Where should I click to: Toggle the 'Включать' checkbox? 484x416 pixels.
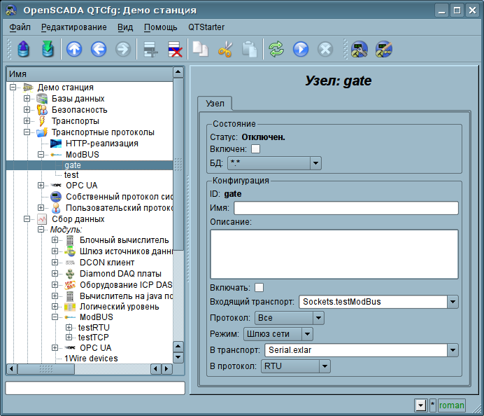[259, 287]
